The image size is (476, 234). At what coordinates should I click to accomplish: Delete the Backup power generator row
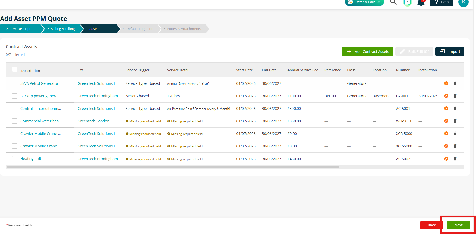(x=455, y=96)
